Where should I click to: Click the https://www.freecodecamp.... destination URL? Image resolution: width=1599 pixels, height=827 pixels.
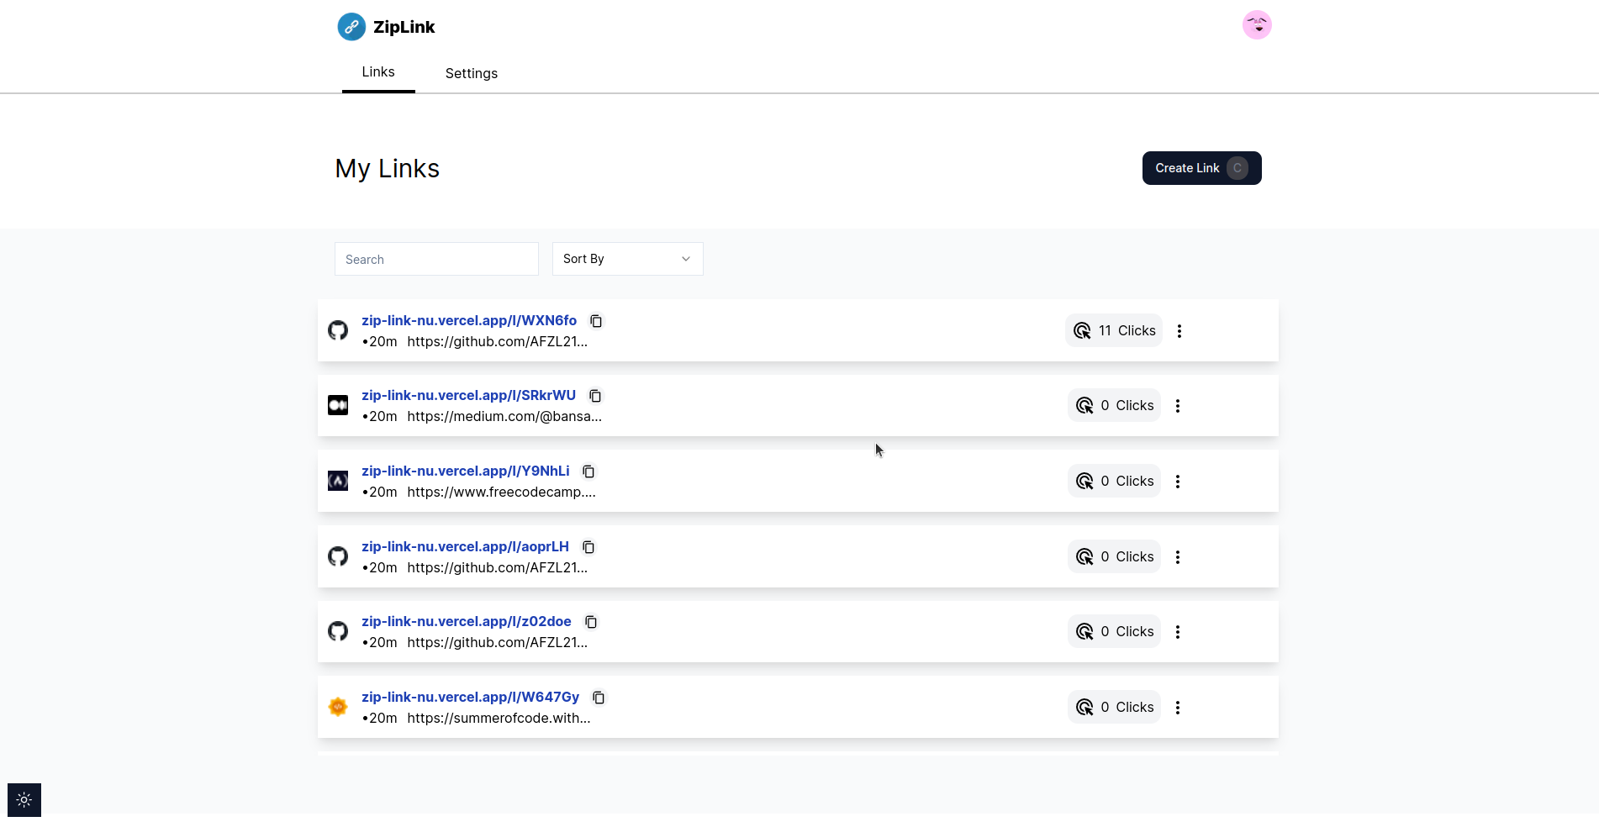pyautogui.click(x=501, y=492)
